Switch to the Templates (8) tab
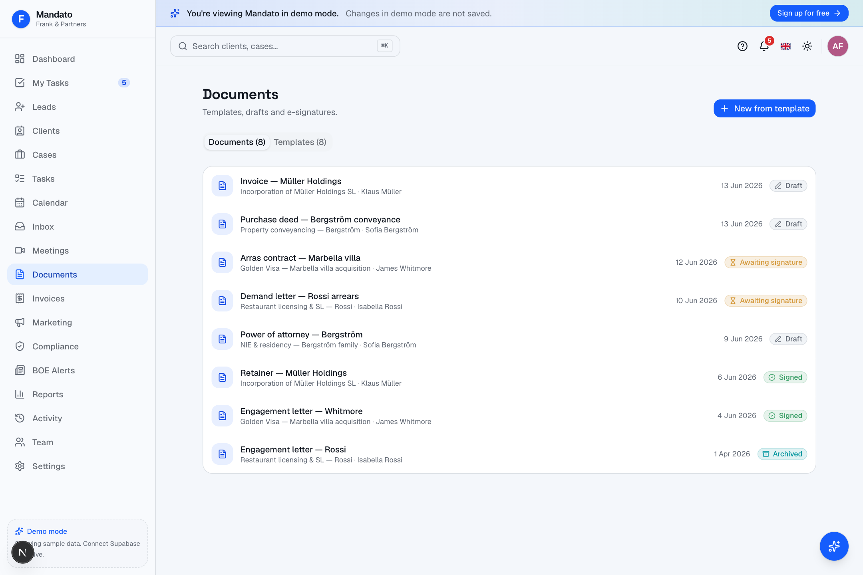The height and width of the screenshot is (575, 863). (x=300, y=142)
